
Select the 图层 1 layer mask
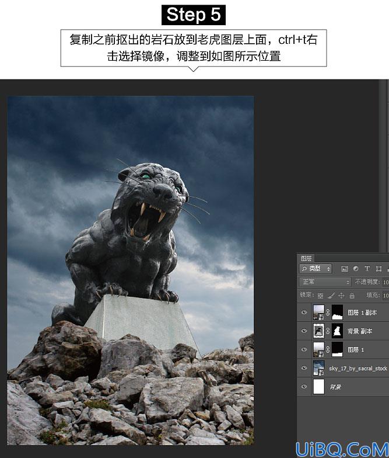pyautogui.click(x=337, y=349)
